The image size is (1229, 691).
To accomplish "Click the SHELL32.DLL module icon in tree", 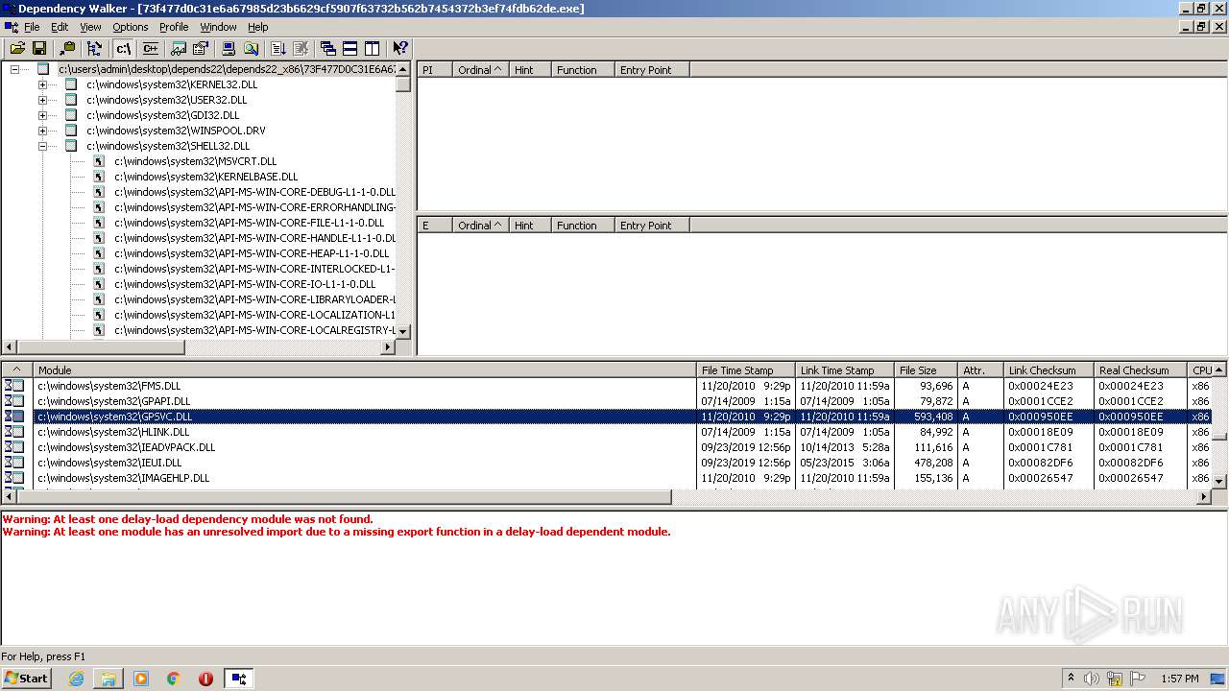I will pyautogui.click(x=71, y=146).
